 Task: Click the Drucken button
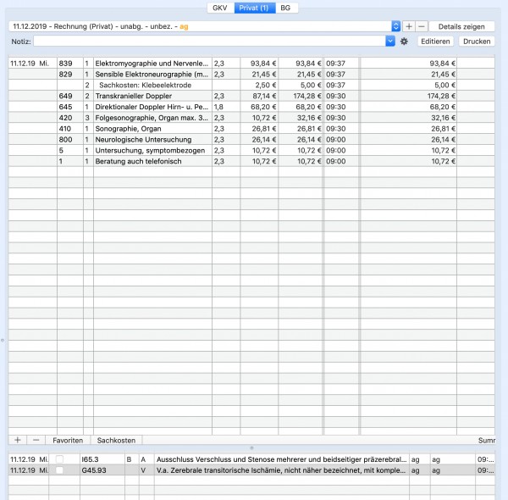[477, 42]
